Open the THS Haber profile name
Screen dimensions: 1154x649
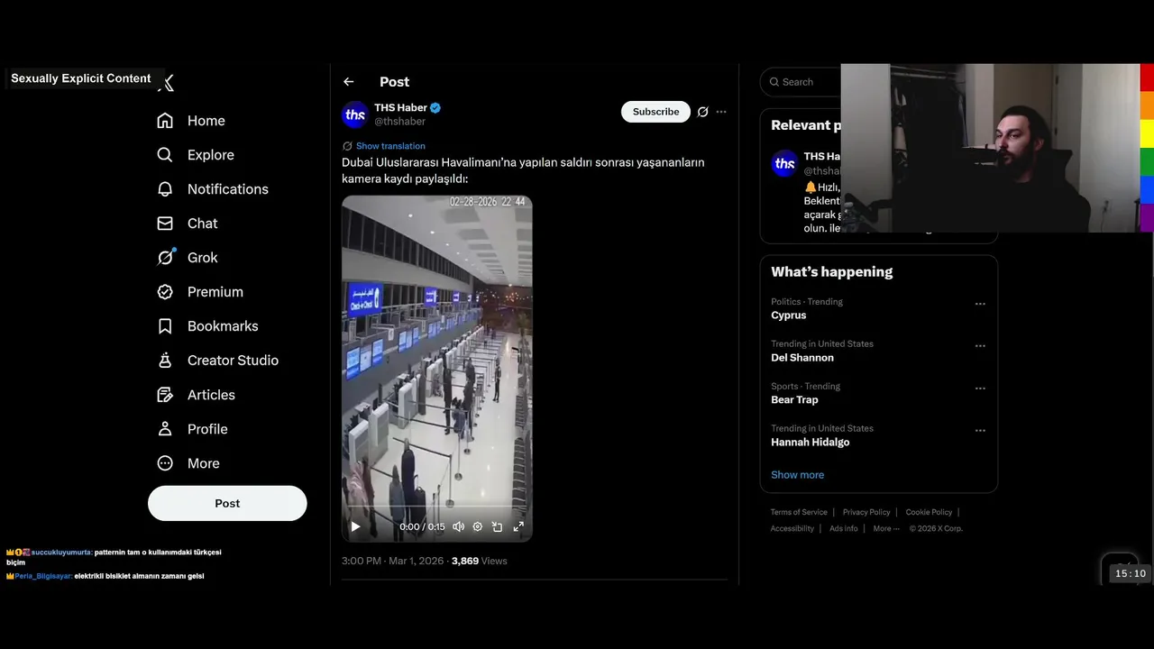point(401,108)
